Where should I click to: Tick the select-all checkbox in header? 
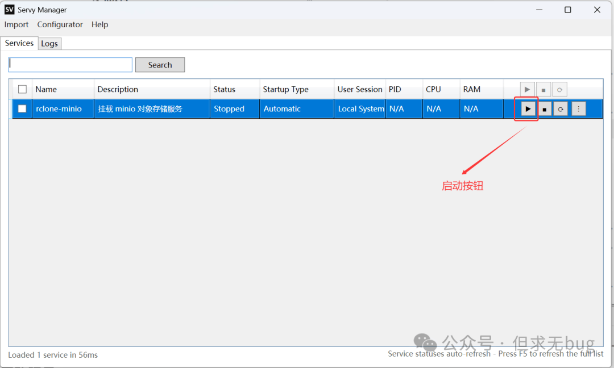23,89
